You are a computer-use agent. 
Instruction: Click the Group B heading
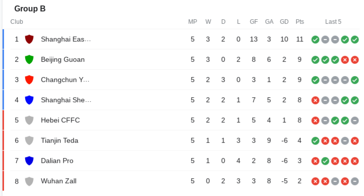(30, 8)
